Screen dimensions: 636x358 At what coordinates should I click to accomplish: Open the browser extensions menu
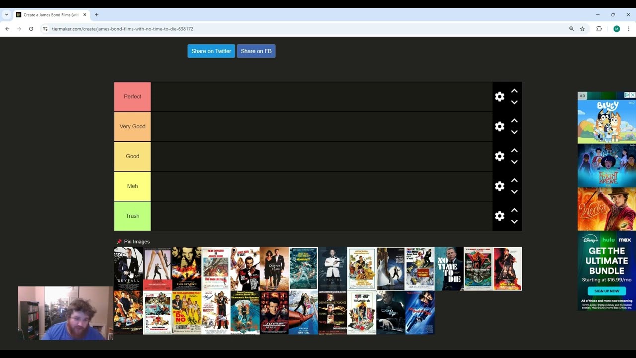coord(599,29)
